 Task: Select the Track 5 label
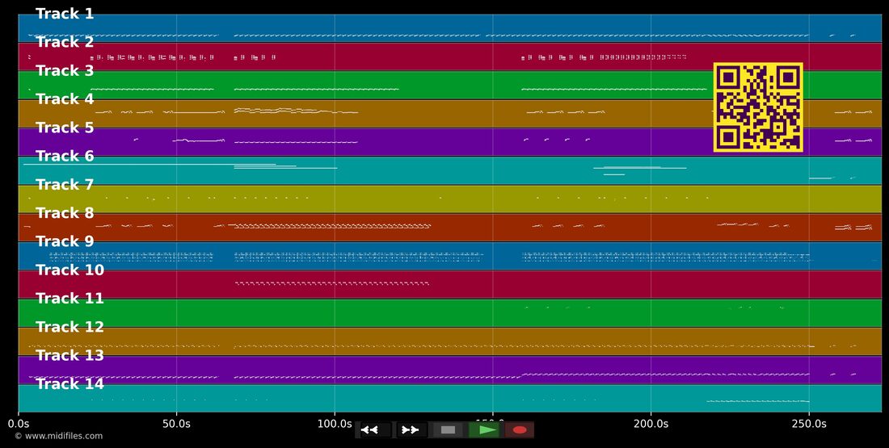point(65,128)
